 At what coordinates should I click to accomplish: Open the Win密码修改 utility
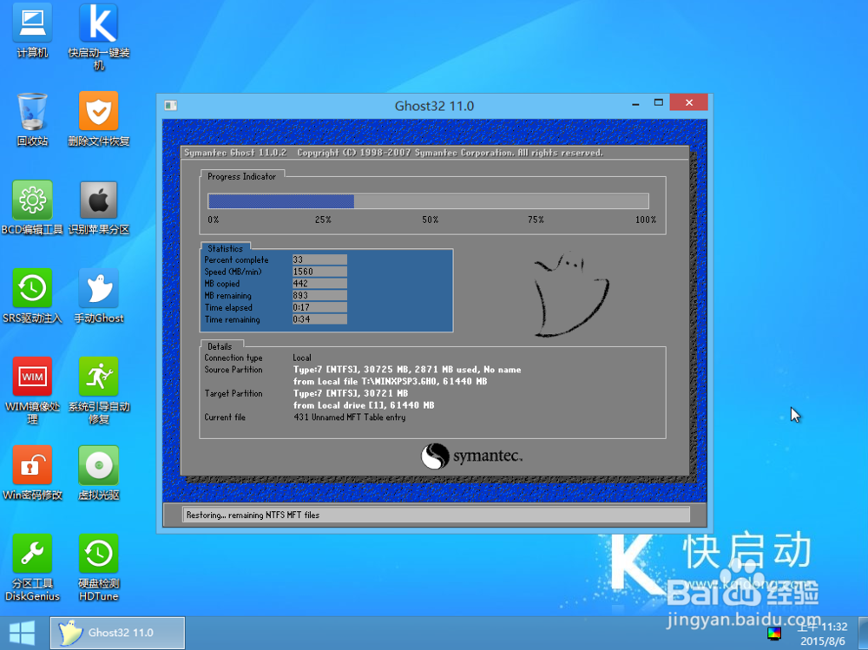(x=32, y=466)
